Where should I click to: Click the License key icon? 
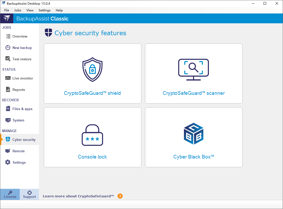coord(10,193)
